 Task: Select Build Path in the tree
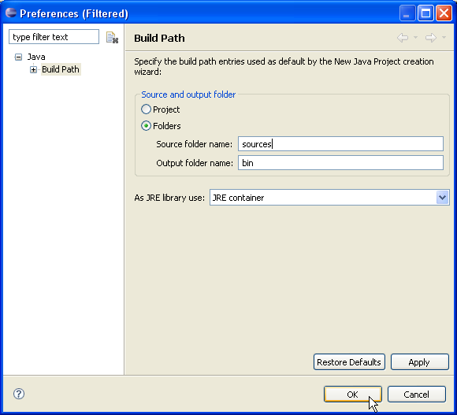pyautogui.click(x=61, y=69)
